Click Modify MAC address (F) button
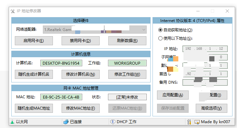 (x=81, y=108)
